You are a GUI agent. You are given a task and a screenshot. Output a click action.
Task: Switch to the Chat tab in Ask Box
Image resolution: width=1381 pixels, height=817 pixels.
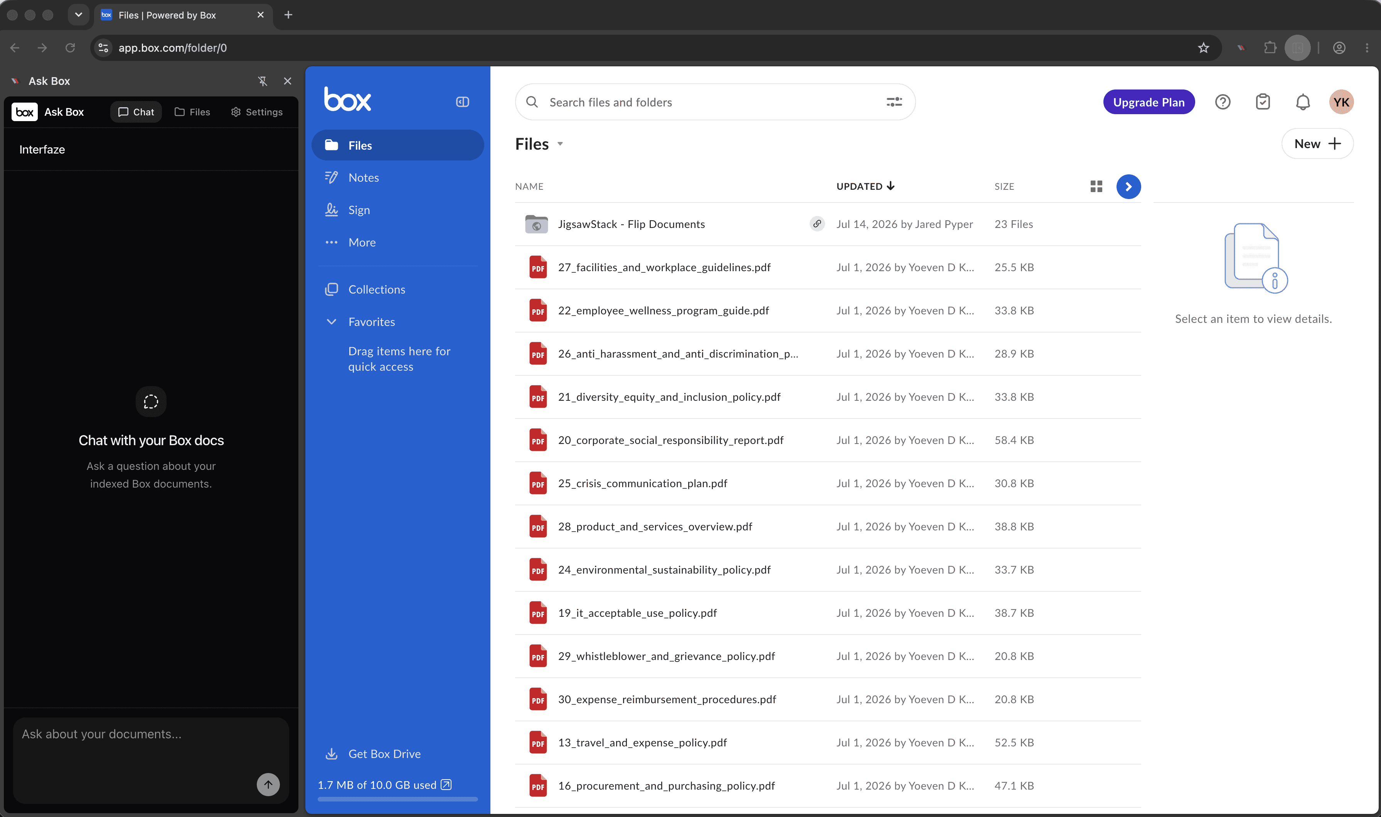coord(136,112)
